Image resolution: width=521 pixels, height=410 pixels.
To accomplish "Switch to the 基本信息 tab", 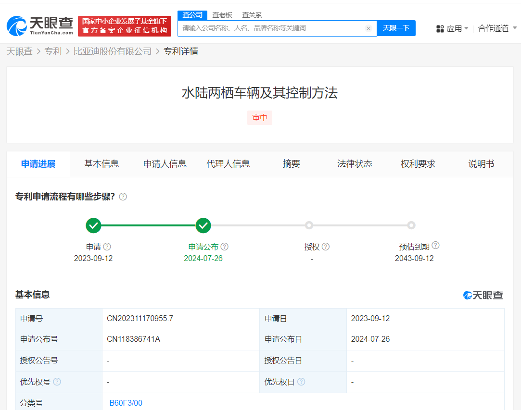I will pos(102,164).
